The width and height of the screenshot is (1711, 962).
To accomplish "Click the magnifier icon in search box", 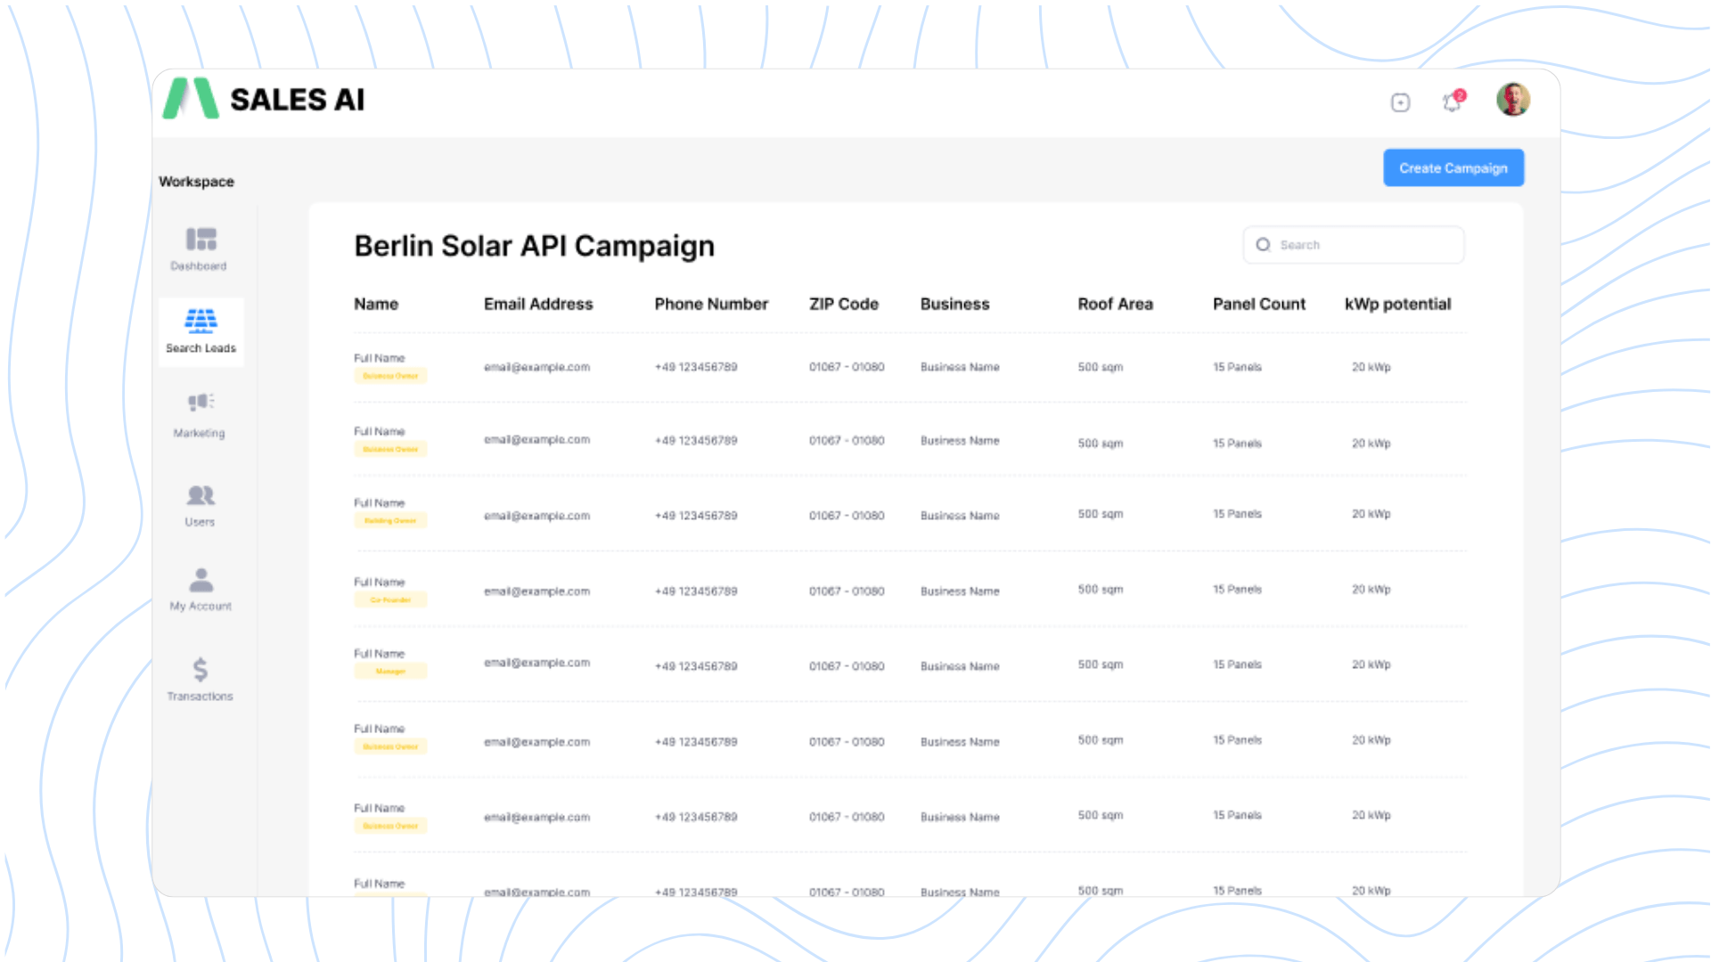I will [1263, 245].
